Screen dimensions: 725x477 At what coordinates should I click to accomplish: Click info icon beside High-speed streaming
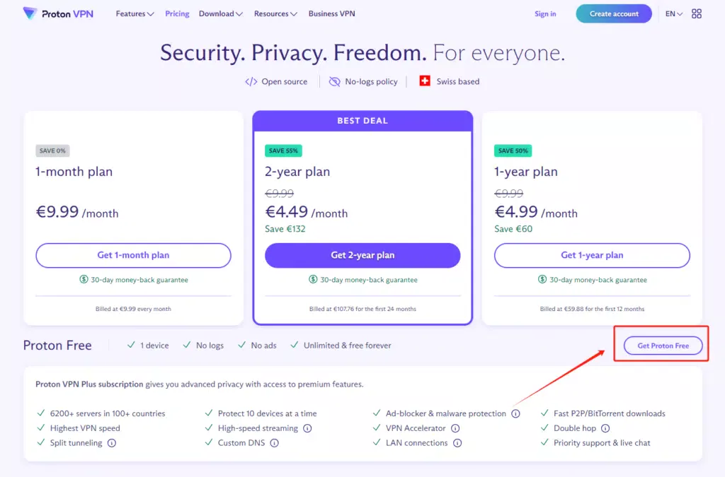pos(307,428)
